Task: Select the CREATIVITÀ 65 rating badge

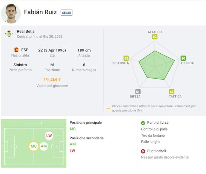Action: 126,58
